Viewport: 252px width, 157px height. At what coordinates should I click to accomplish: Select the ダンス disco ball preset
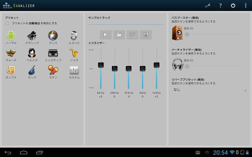pos(53,35)
